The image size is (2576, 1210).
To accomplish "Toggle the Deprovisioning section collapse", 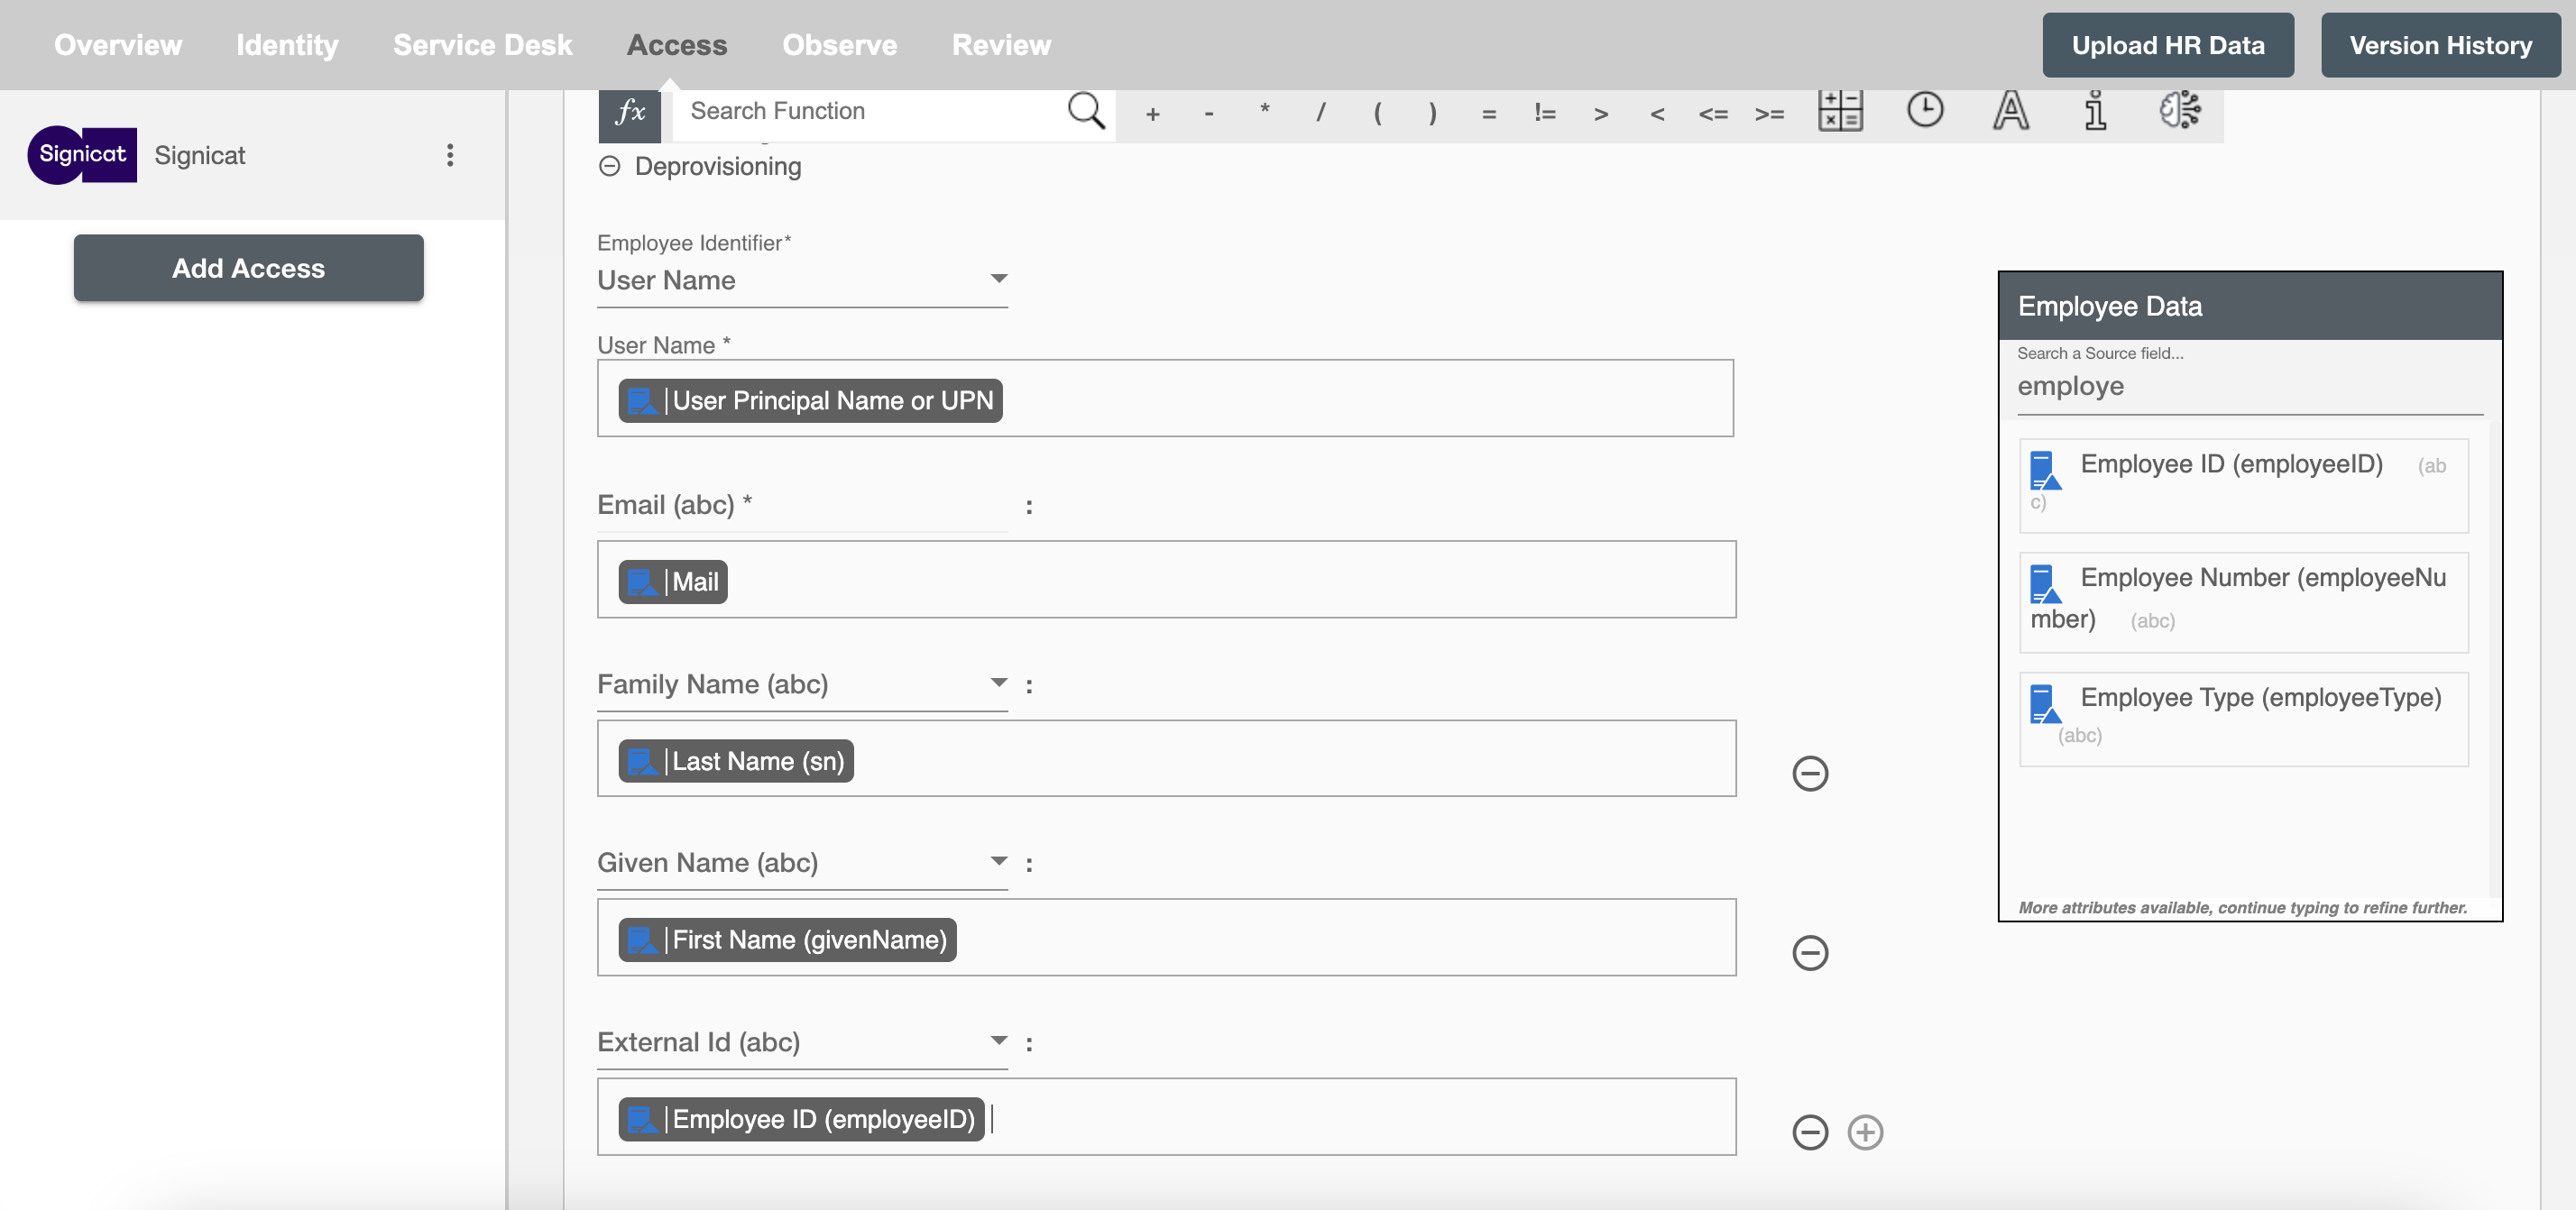I will [608, 162].
